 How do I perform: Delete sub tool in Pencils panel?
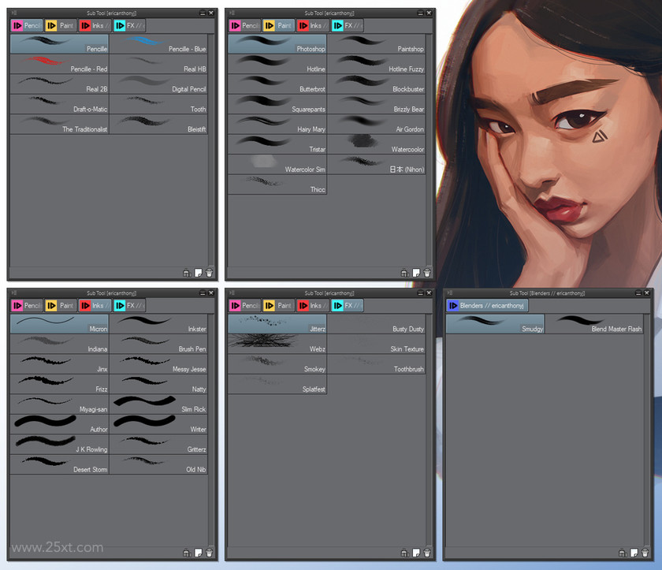click(x=209, y=273)
